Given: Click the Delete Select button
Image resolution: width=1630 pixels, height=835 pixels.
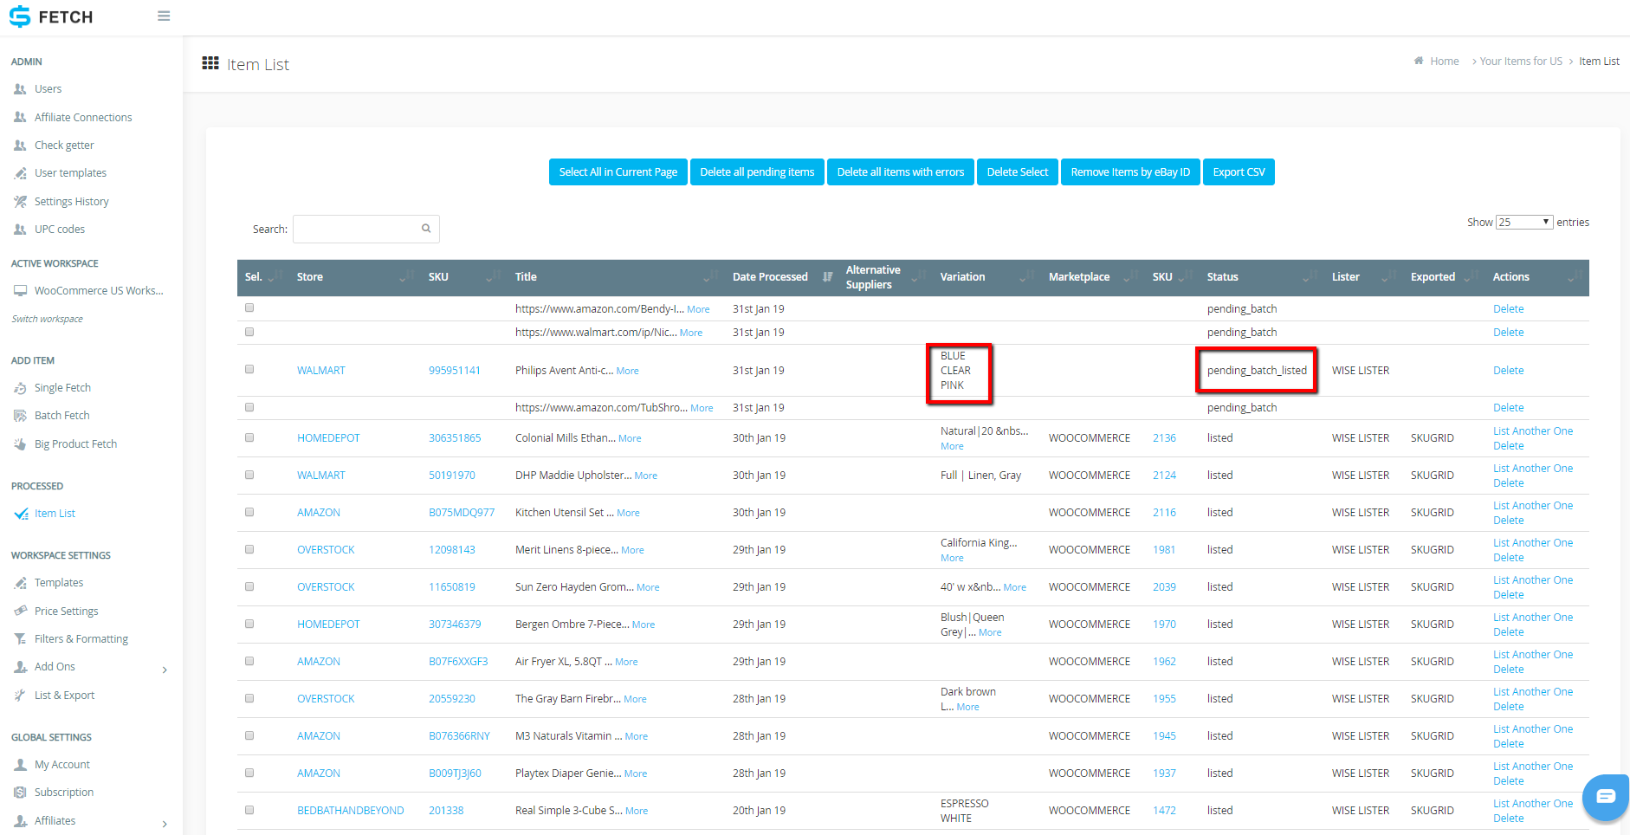Looking at the screenshot, I should tap(1017, 172).
